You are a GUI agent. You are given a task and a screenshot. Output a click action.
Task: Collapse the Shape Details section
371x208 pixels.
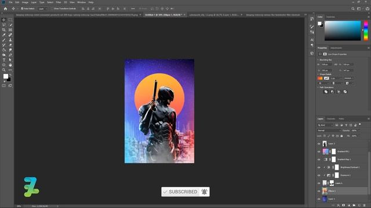click(x=318, y=75)
